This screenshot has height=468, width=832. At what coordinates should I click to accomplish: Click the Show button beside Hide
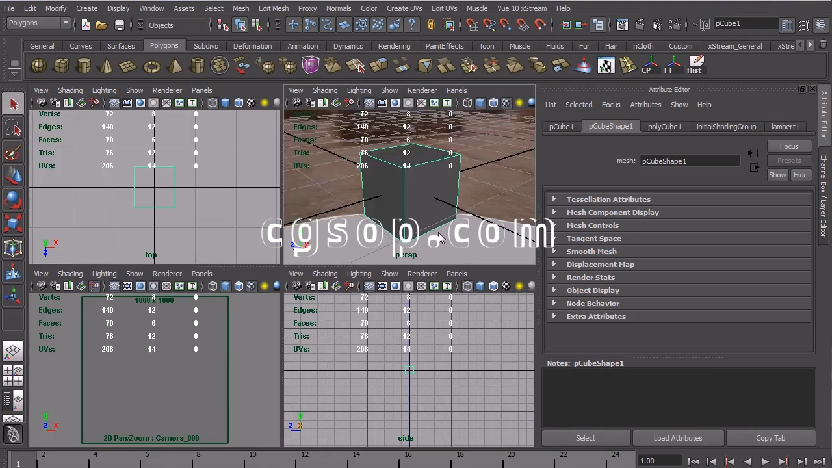tap(777, 175)
